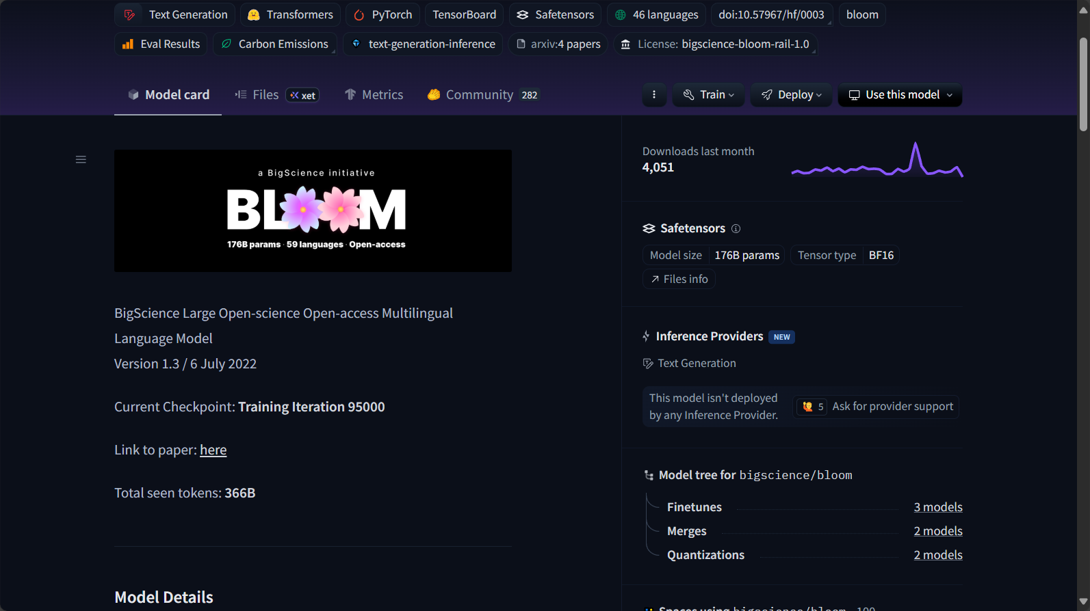The width and height of the screenshot is (1090, 611).
Task: Click the Community count badge 282
Action: point(530,95)
